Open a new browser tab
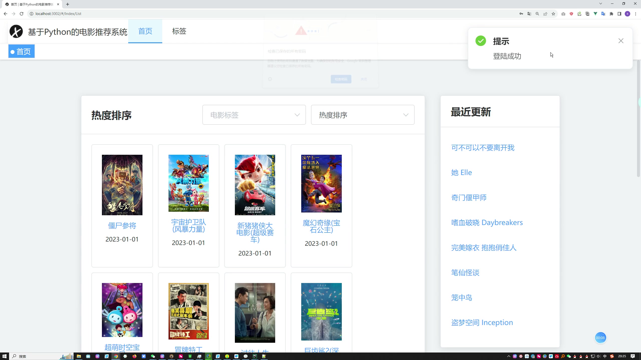This screenshot has width=641, height=360. [68, 4]
